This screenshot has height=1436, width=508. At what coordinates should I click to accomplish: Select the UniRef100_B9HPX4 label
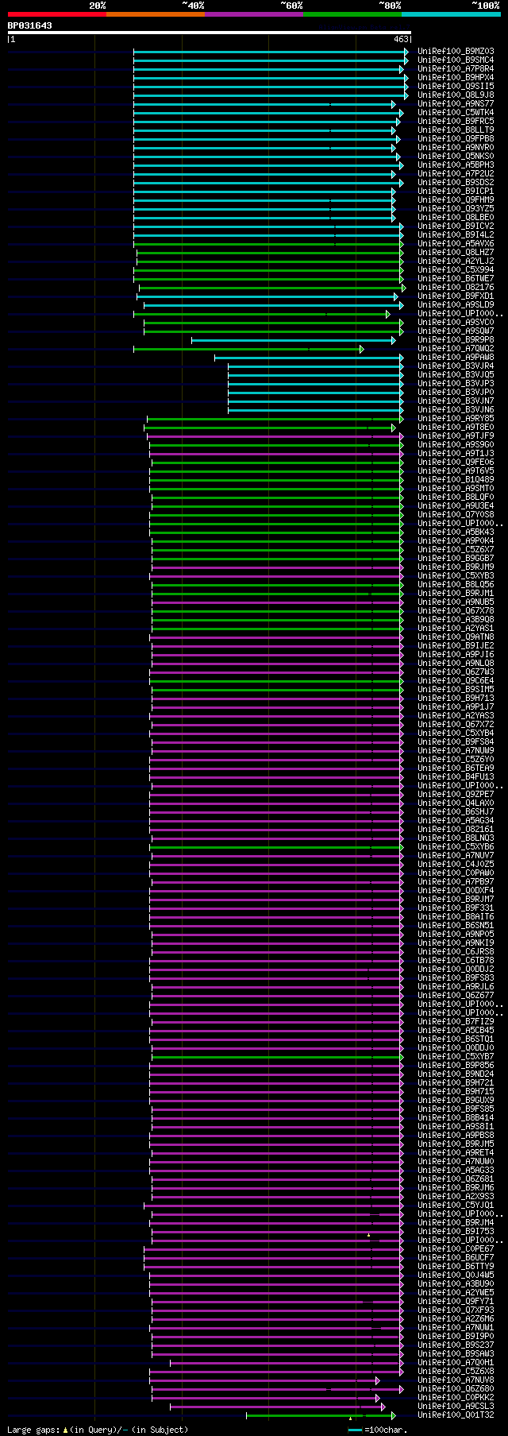pyautogui.click(x=456, y=77)
